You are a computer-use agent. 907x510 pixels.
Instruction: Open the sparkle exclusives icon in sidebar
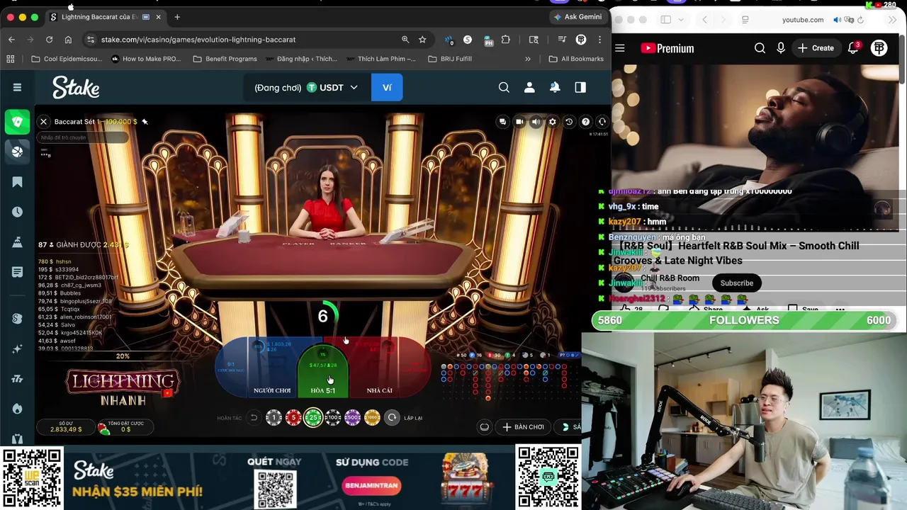pyautogui.click(x=17, y=348)
